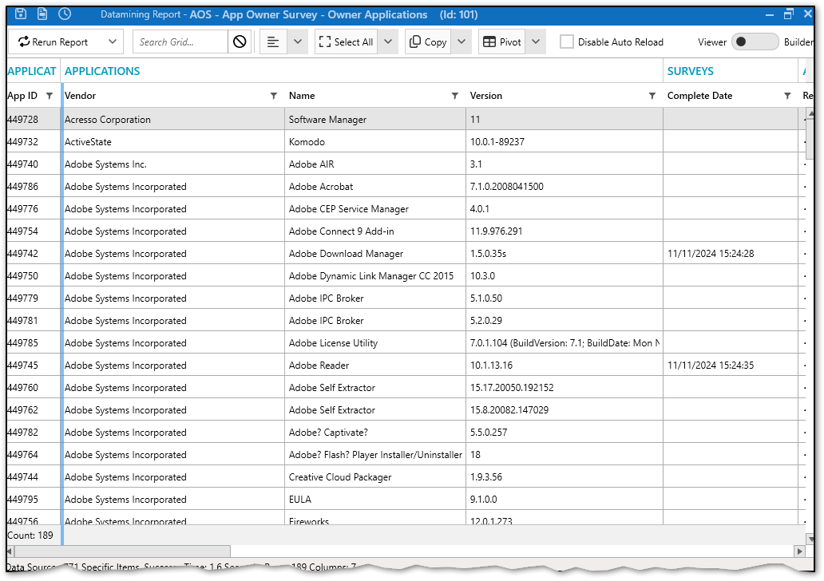Sort by the Vendor column header
The image size is (824, 581).
click(81, 96)
